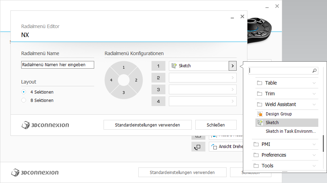327x183 pixels.
Task: Click the 3Dconnexion logo in Radialmenü Editor
Action: (x=45, y=125)
